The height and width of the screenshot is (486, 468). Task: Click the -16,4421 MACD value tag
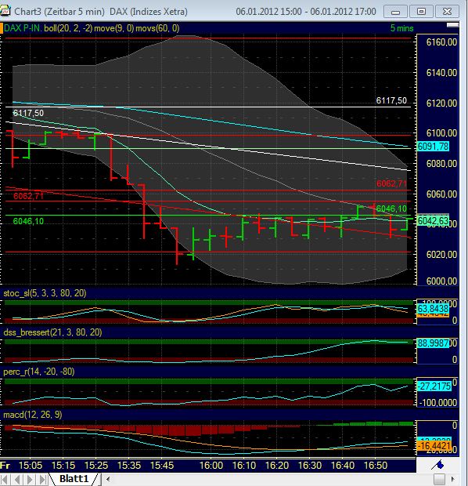pos(434,446)
